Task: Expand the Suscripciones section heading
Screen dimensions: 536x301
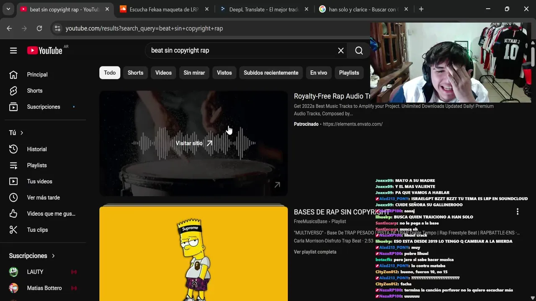Action: click(32, 256)
